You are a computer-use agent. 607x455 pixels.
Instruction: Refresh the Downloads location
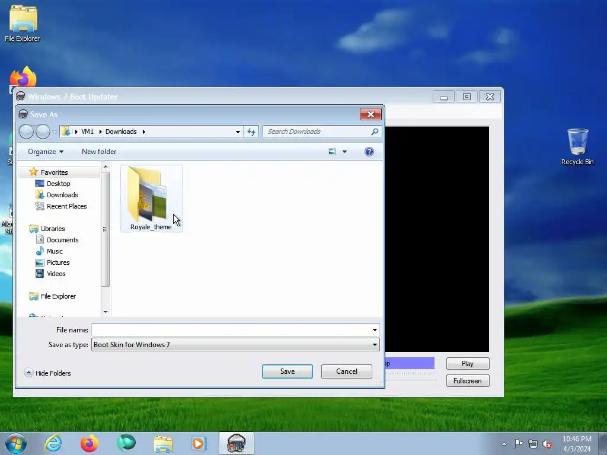251,132
